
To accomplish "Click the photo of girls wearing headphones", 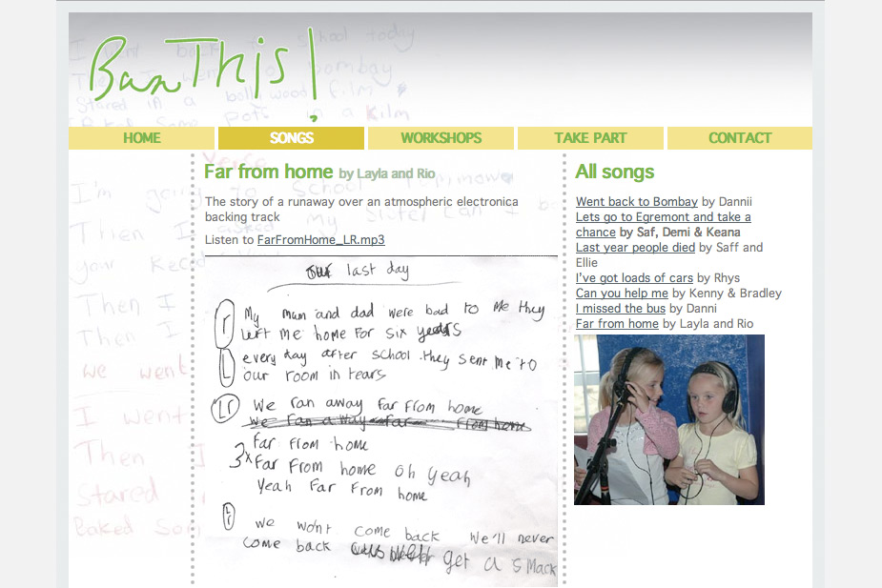I will tap(668, 419).
